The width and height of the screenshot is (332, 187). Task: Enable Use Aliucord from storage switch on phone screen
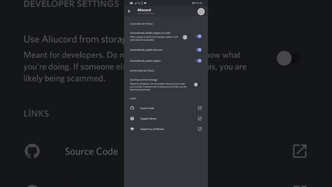197,85
